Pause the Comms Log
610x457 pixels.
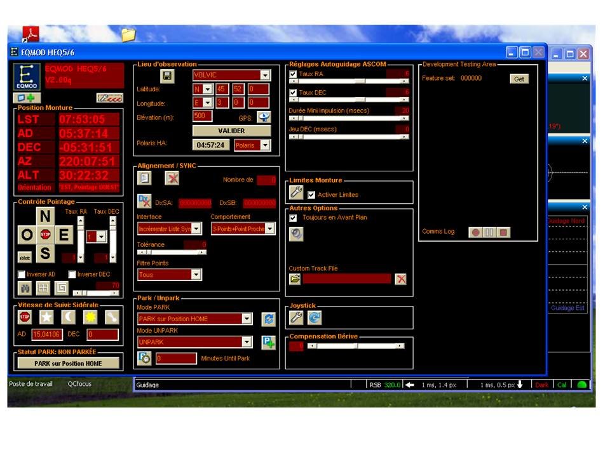pos(489,232)
